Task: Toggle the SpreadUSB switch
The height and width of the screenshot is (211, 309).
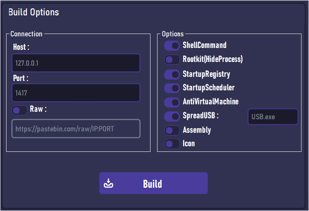Action: (172, 116)
